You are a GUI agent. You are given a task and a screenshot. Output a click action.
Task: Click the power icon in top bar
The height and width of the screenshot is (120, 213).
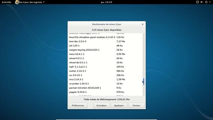point(206,2)
